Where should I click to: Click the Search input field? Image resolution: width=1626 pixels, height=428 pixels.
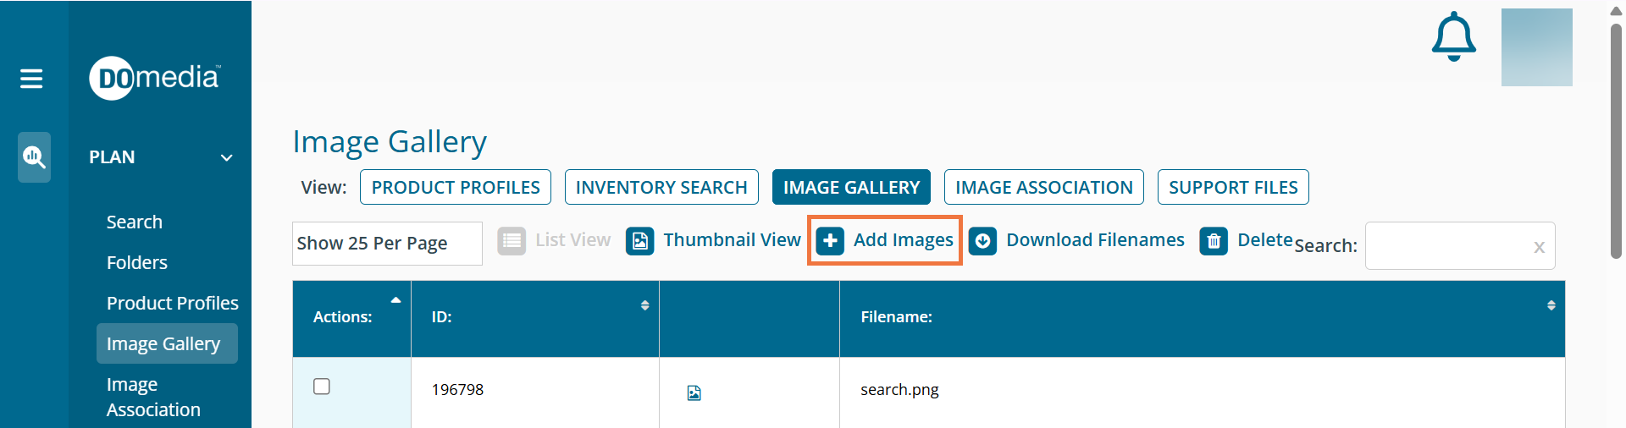pyautogui.click(x=1448, y=246)
